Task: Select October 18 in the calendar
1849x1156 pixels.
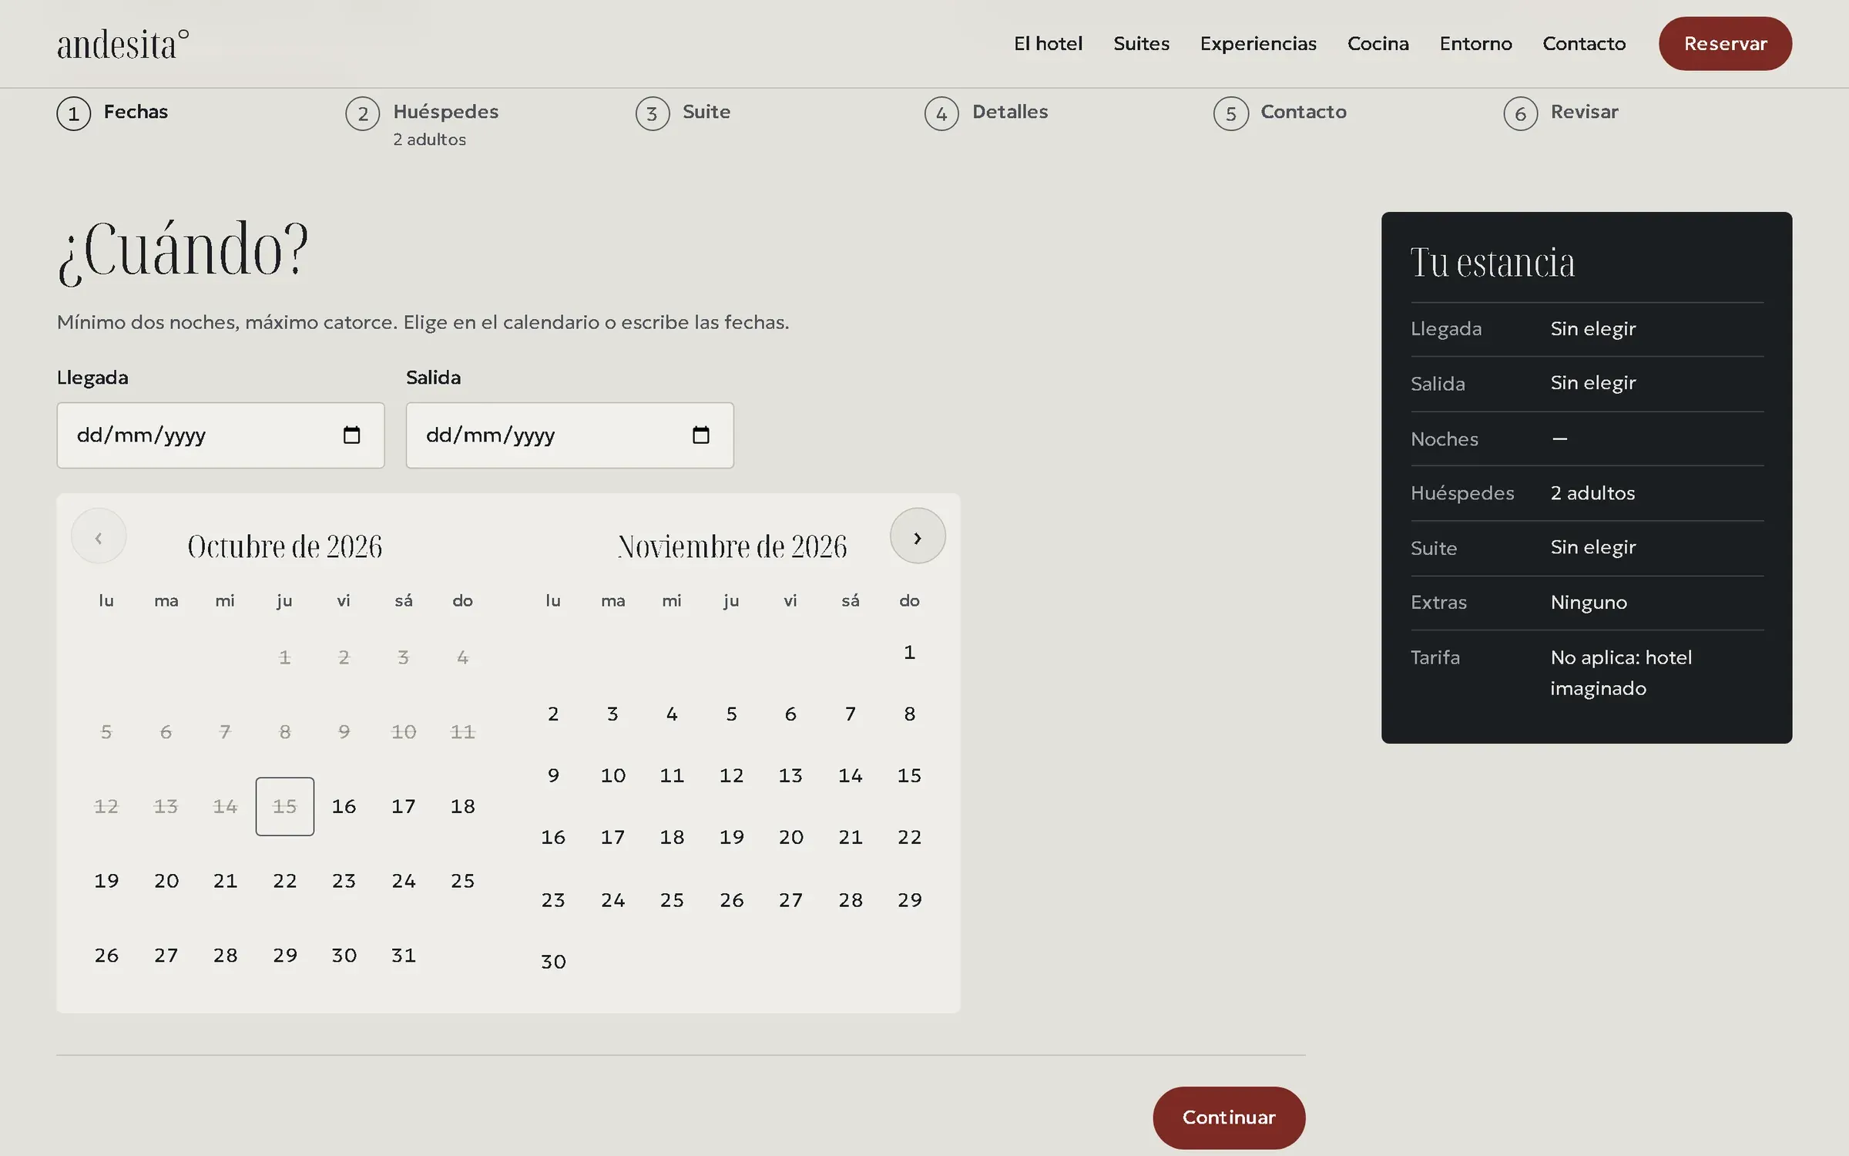Action: click(462, 806)
